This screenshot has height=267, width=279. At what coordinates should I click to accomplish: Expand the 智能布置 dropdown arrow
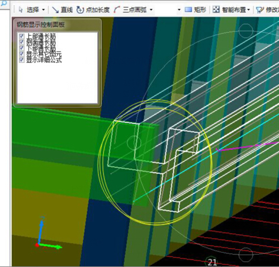coord(248,9)
